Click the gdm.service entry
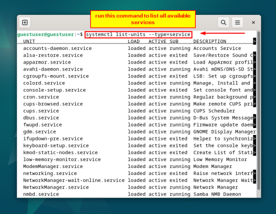This screenshot has width=276, height=214. click(x=40, y=131)
